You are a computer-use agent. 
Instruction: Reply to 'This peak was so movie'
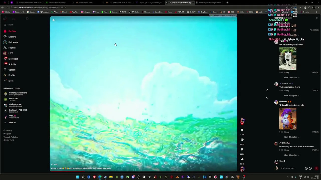click(287, 90)
